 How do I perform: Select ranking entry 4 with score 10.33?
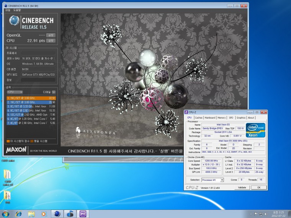coord(31,111)
